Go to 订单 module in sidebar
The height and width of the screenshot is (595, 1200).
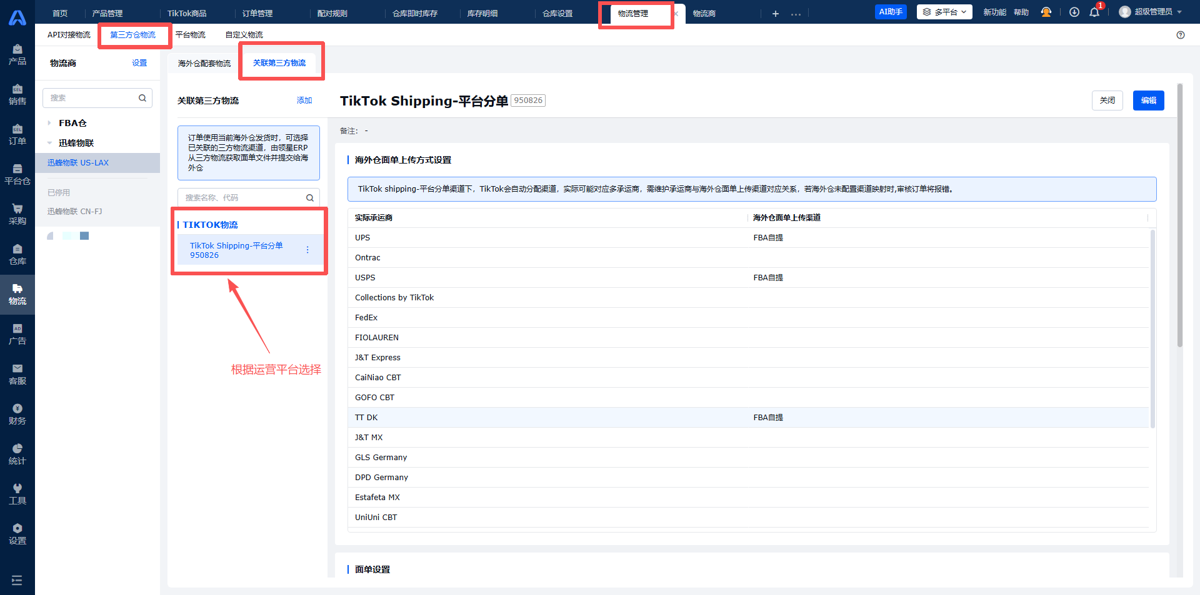[x=17, y=135]
